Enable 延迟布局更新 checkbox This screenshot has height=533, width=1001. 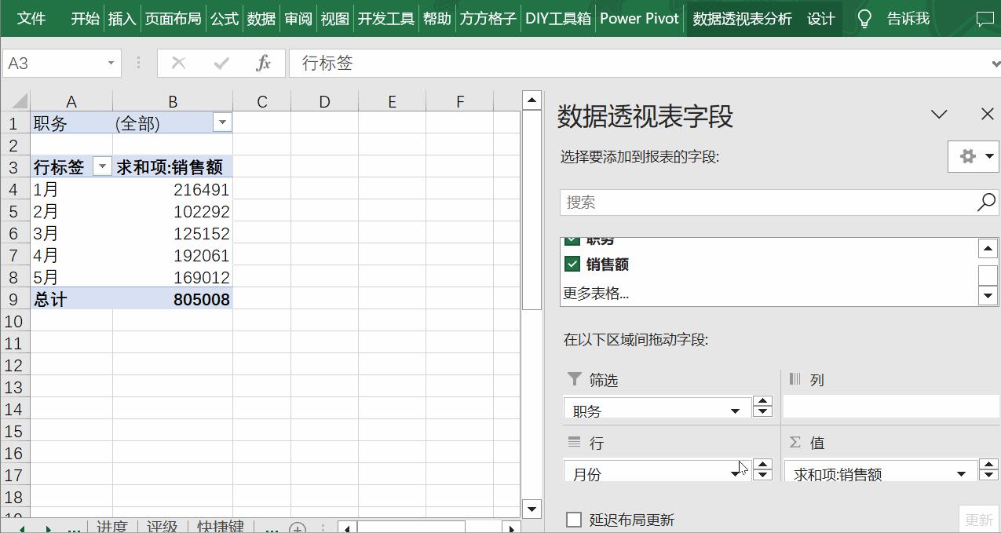point(572,519)
